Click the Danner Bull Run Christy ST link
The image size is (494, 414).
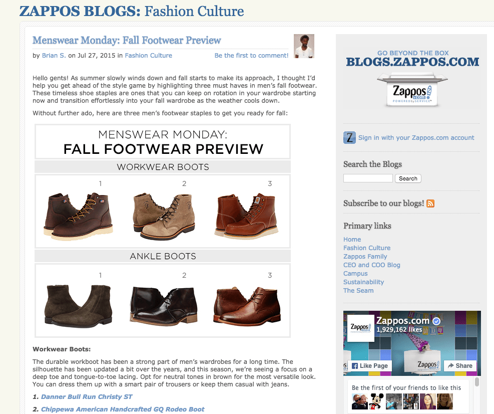click(x=87, y=396)
